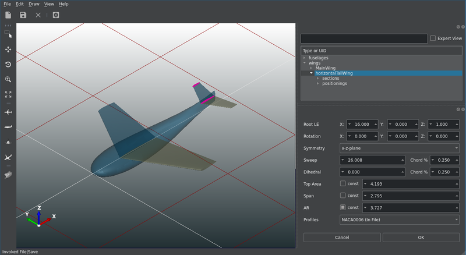Click the fit-all view icon

[x=8, y=94]
